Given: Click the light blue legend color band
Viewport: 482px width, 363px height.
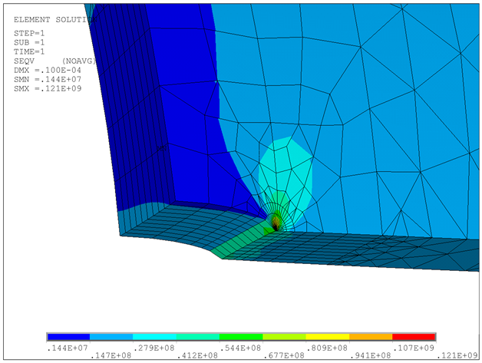Looking at the screenshot, I should click(x=111, y=337).
